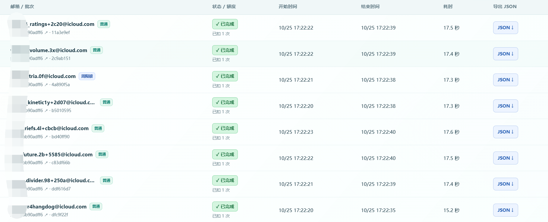This screenshot has width=548, height=222.
Task: Click the batch ID b5010595
Action: coord(61,111)
